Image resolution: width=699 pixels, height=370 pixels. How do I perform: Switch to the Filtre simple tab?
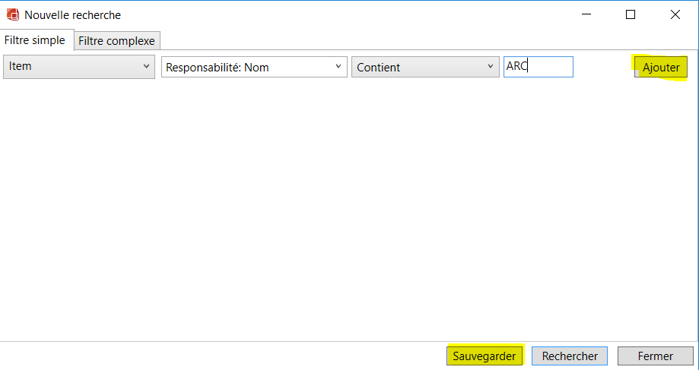tap(35, 40)
